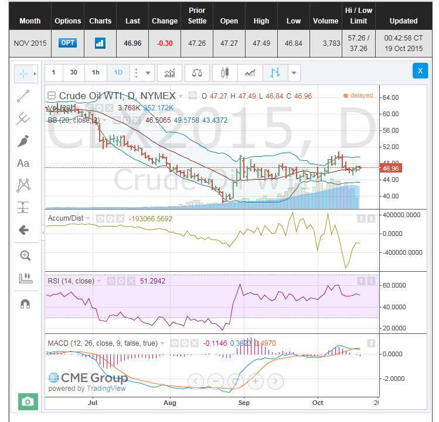This screenshot has width=439, height=422.
Task: Open the Indicators chart icon in toolbar
Action: point(170,73)
